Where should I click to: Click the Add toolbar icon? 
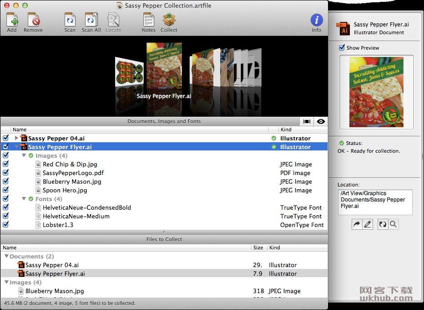(x=12, y=20)
